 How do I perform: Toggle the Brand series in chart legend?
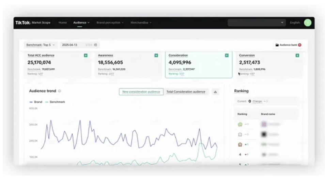[x=36, y=102]
